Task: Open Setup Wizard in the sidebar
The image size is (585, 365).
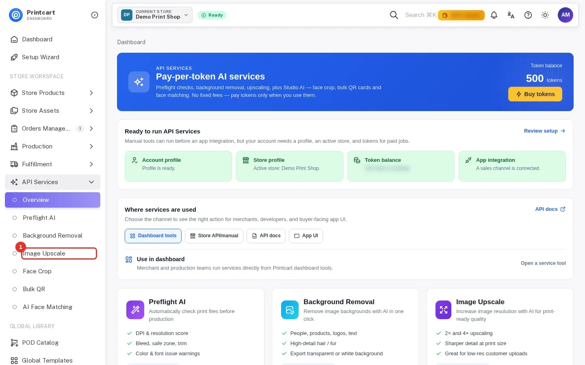Action: [52, 57]
